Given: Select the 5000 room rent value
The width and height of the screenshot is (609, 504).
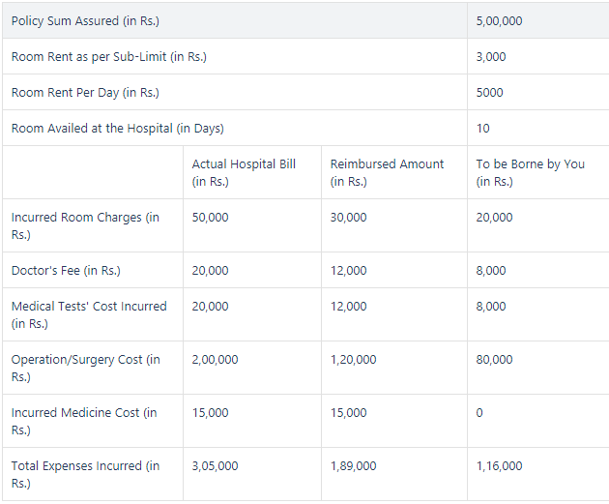Looking at the screenshot, I should [490, 93].
